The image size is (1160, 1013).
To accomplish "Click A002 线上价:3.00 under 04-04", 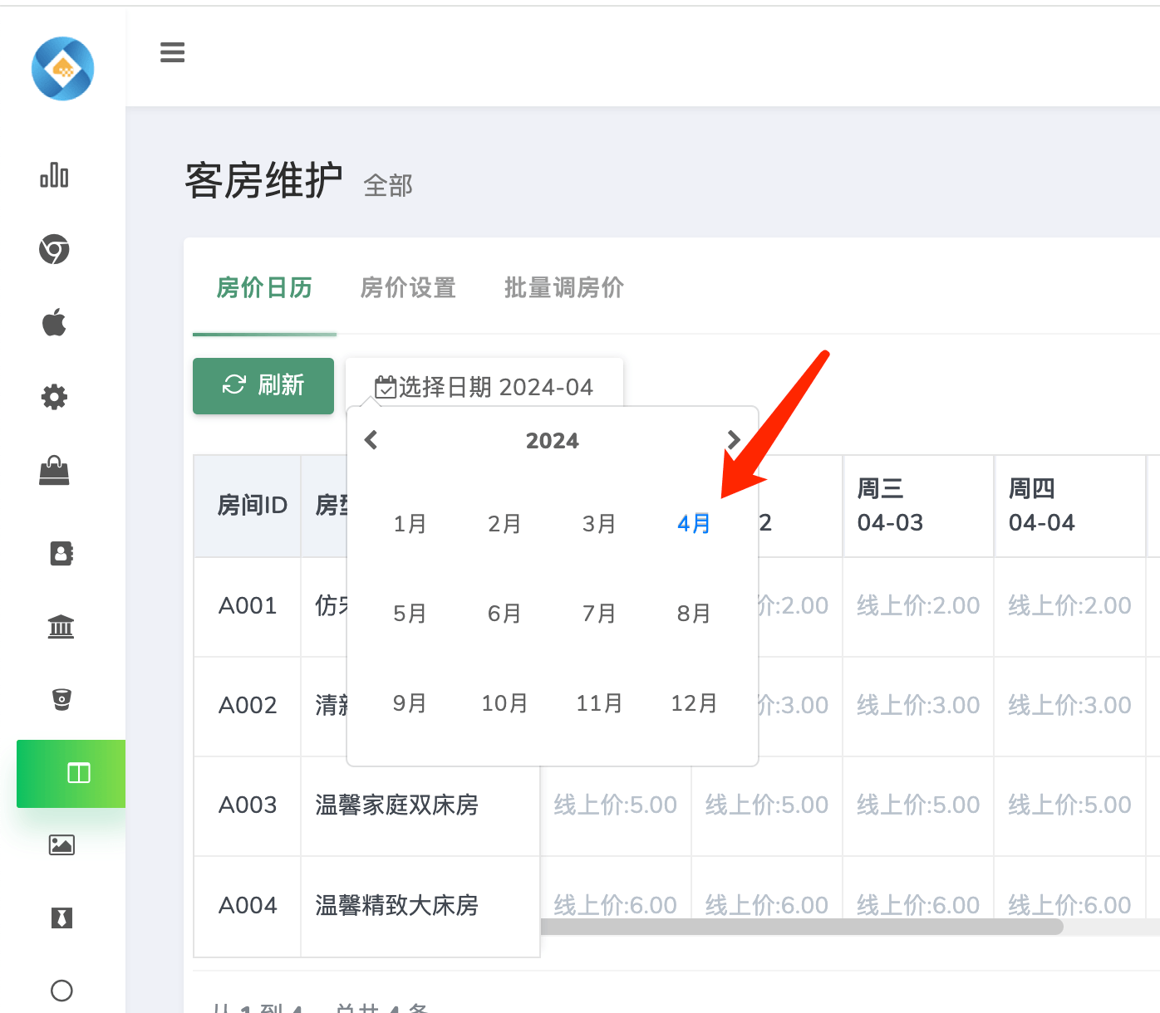I will 1069,706.
